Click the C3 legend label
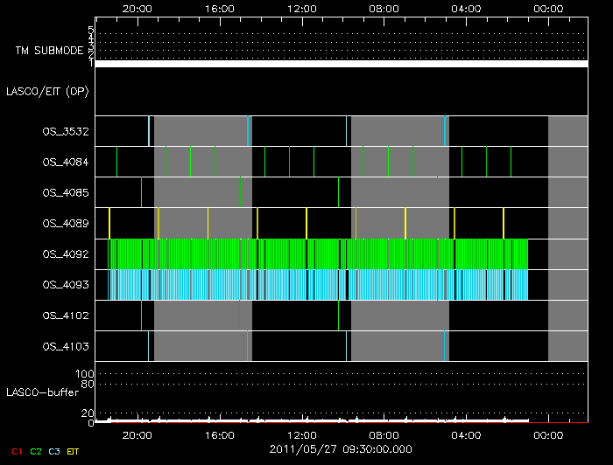Image resolution: width=613 pixels, height=465 pixels. 54,450
